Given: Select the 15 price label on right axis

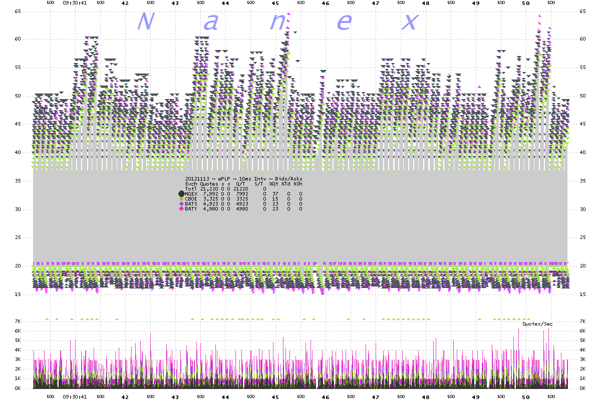Looking at the screenshot, I should coord(582,294).
